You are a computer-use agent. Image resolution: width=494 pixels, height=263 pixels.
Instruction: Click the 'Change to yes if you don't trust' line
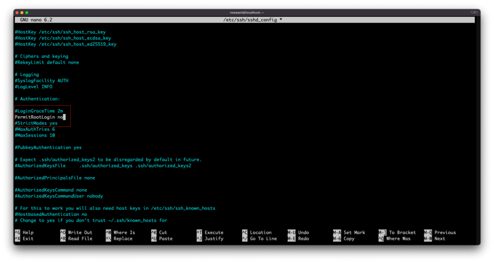91,221
